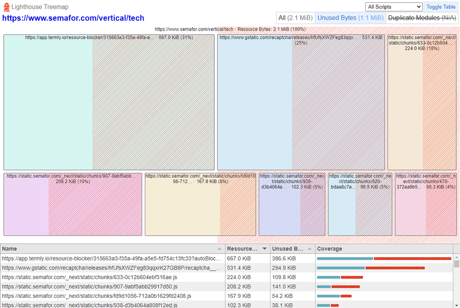Click the 633-0c12b604ebf316ae.js table row name
460x308 pixels.
90,277
